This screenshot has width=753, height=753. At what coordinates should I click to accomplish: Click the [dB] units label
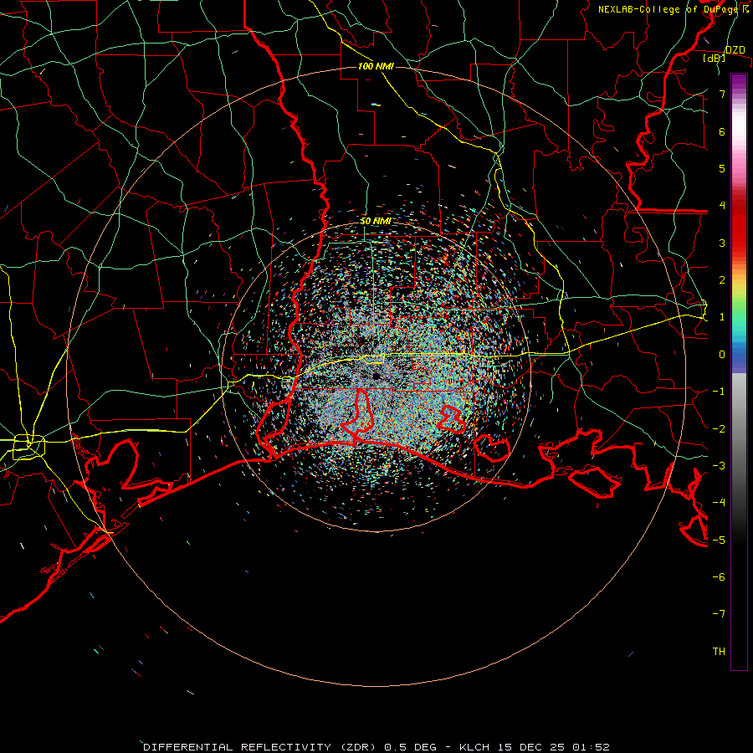(715, 59)
